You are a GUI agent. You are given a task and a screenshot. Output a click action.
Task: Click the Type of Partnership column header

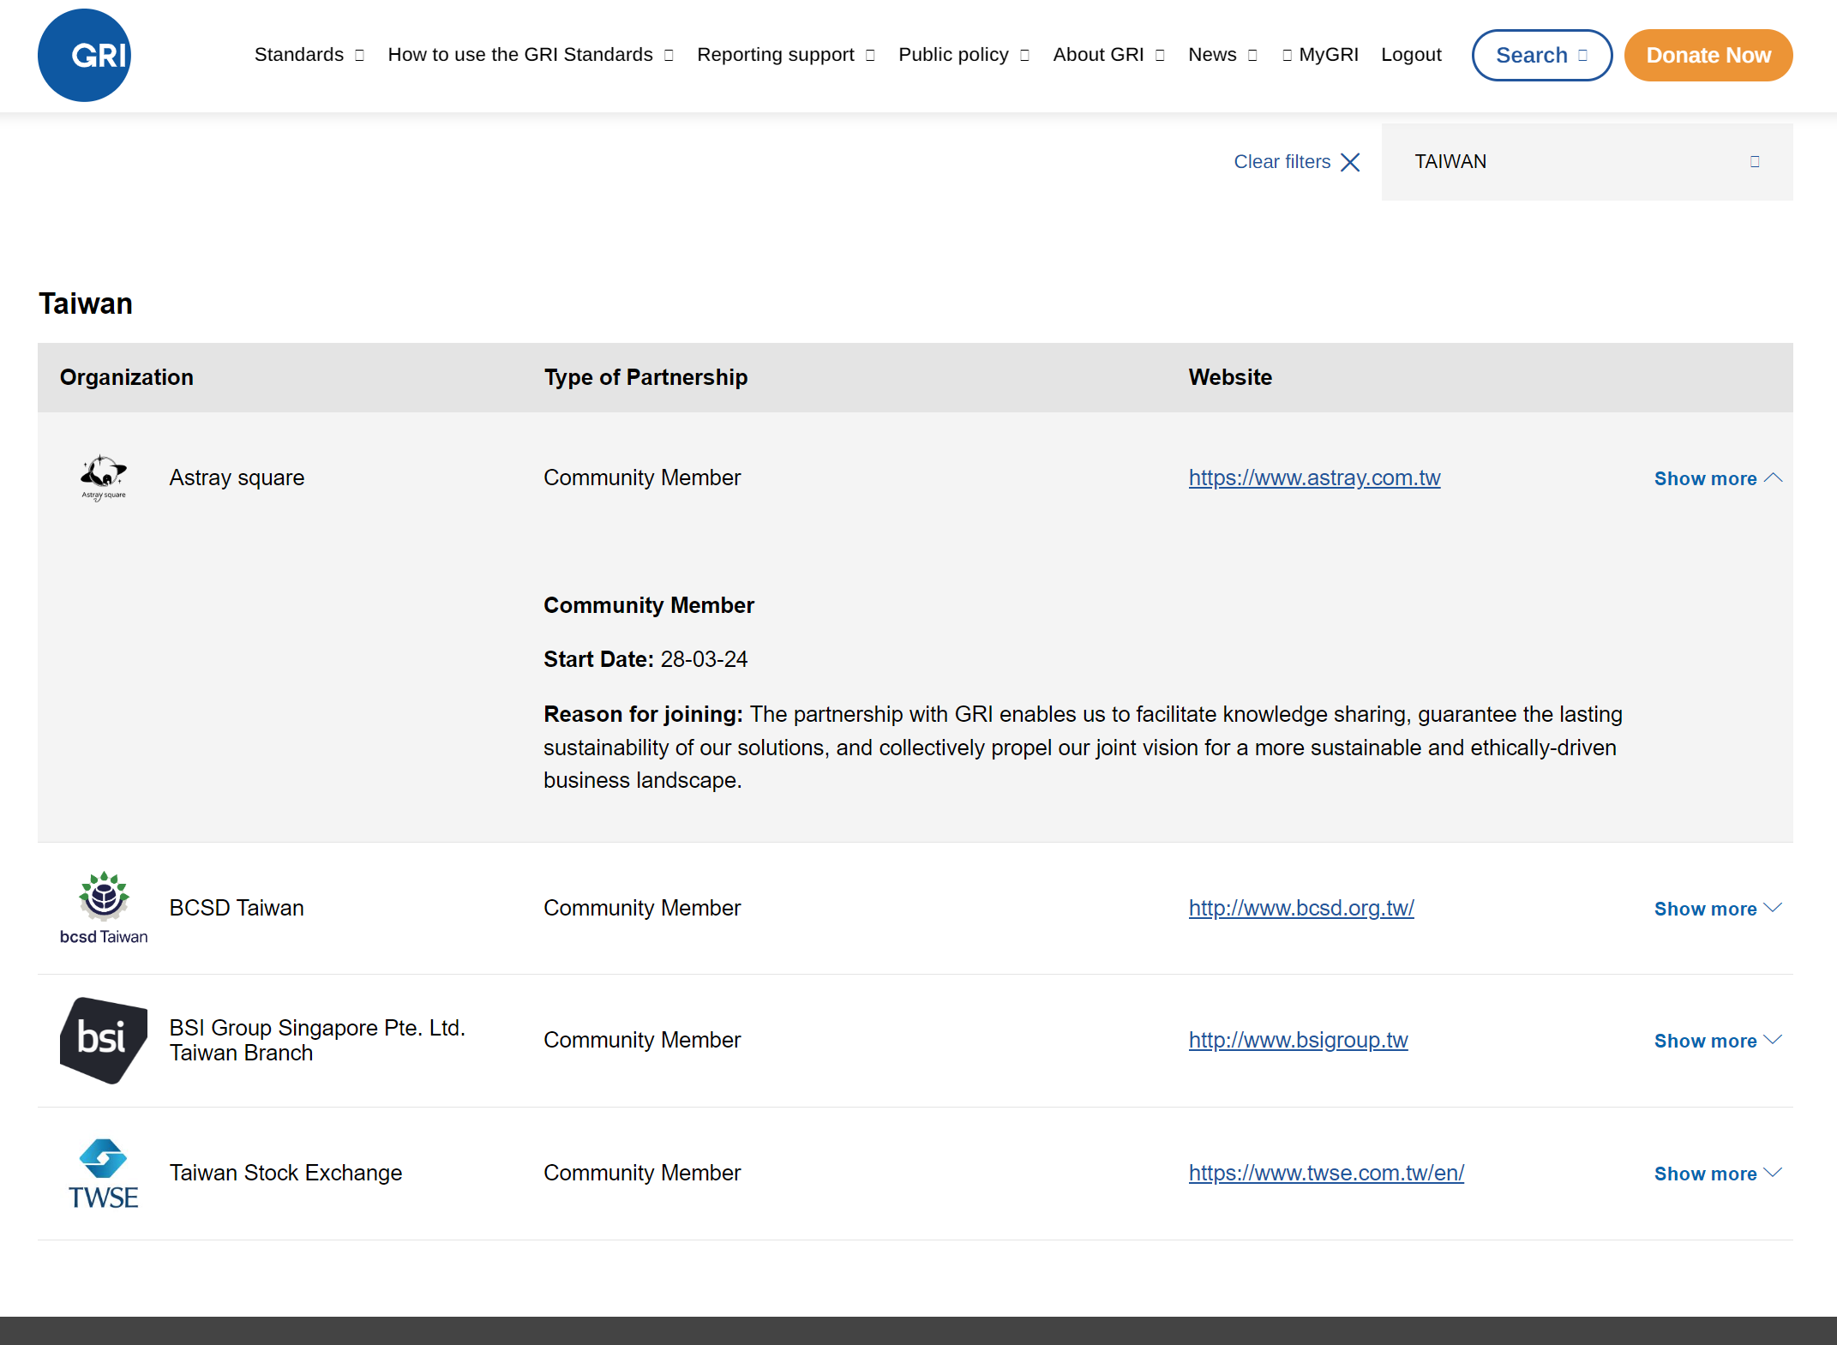pyautogui.click(x=645, y=377)
